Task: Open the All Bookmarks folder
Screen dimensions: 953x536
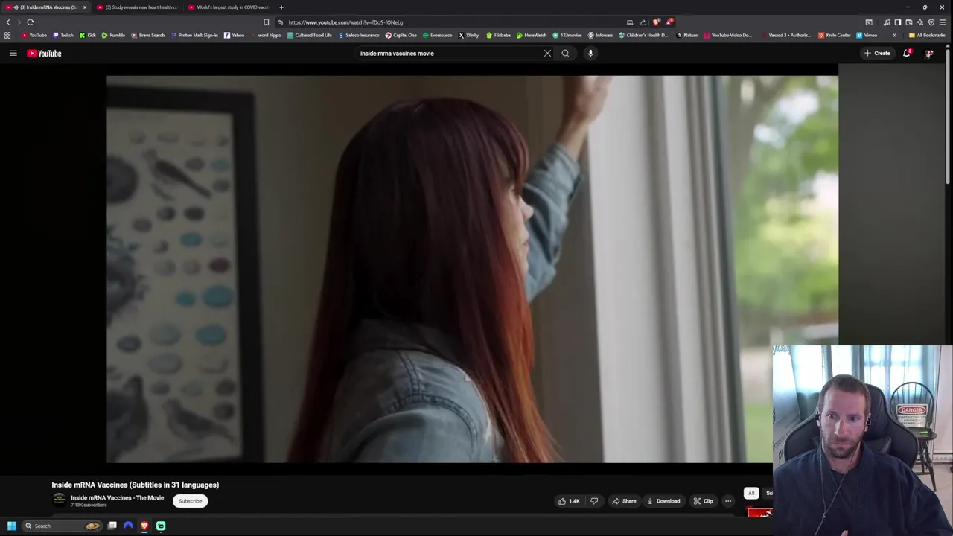Action: click(927, 35)
